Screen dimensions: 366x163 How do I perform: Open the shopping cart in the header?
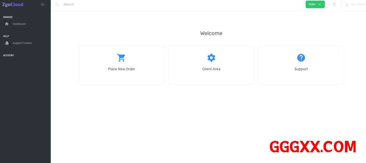334,5
